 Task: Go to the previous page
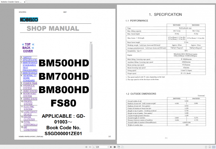[x=90, y=147]
